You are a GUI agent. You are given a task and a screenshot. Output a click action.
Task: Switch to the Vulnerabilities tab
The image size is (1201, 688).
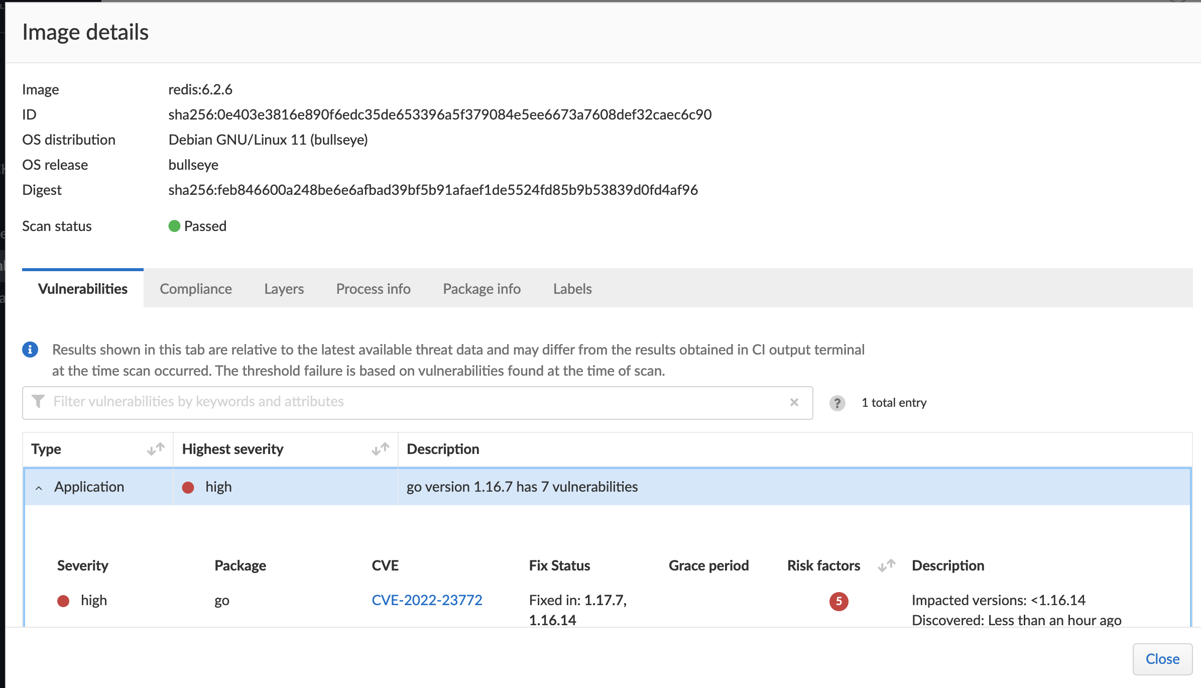tap(83, 289)
